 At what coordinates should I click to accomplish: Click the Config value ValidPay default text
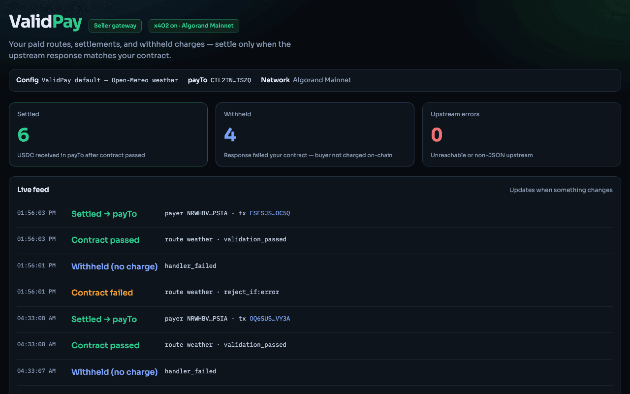pyautogui.click(x=110, y=80)
